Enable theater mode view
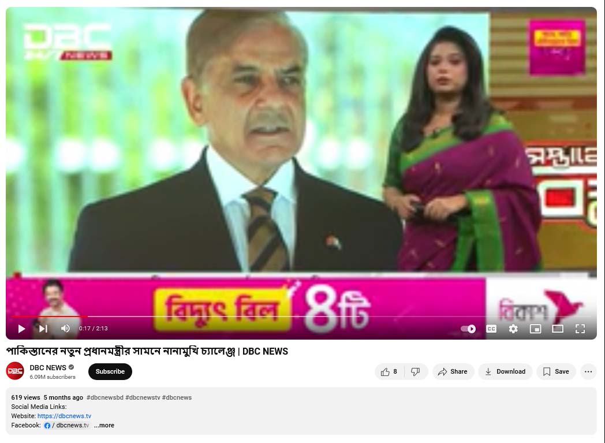Viewport: 605px width, 443px height. (558, 329)
